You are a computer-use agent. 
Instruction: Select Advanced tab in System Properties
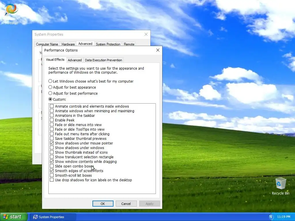point(85,44)
